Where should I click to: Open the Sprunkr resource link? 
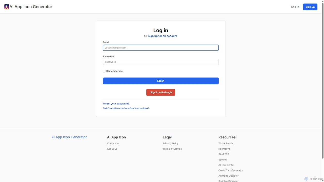point(223,160)
